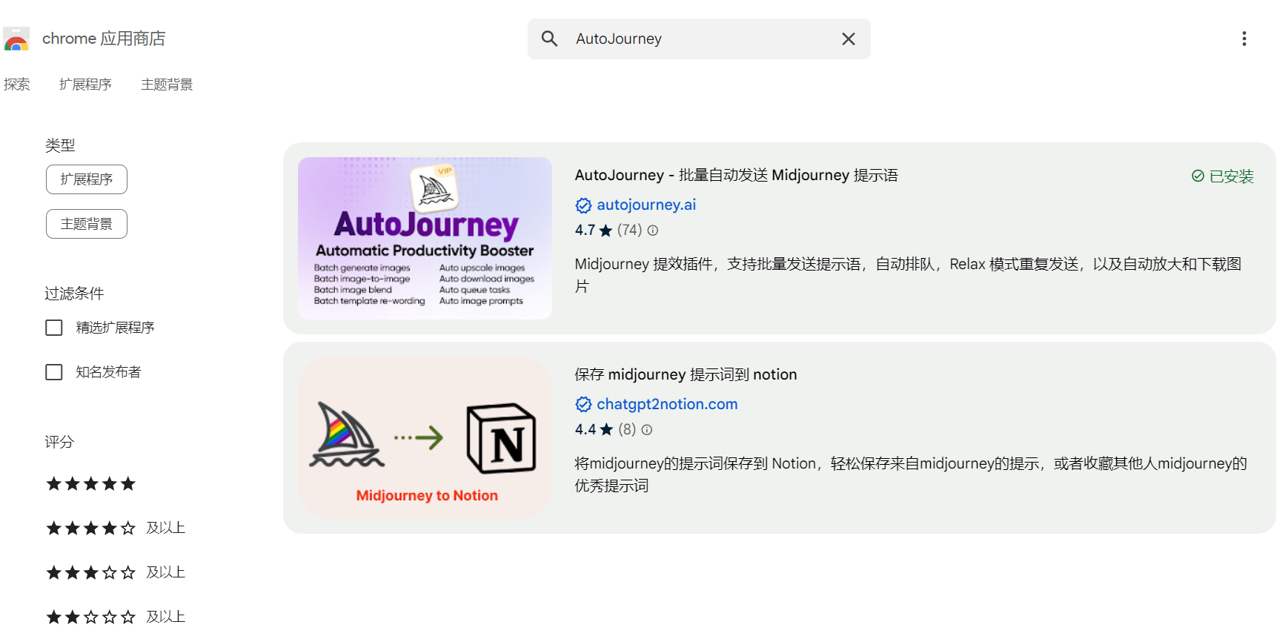Screen dimensions: 1277x639
Task: Open the 探索 tab
Action: (x=17, y=85)
